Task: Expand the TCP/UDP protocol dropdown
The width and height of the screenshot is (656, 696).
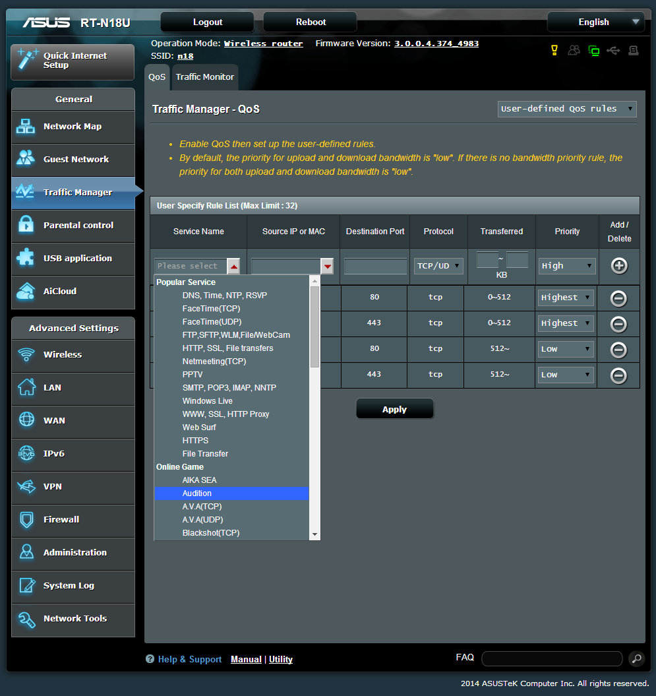Action: 438,266
